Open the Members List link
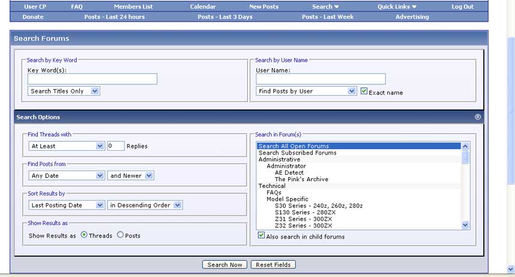The height and width of the screenshot is (277, 515). [x=133, y=7]
